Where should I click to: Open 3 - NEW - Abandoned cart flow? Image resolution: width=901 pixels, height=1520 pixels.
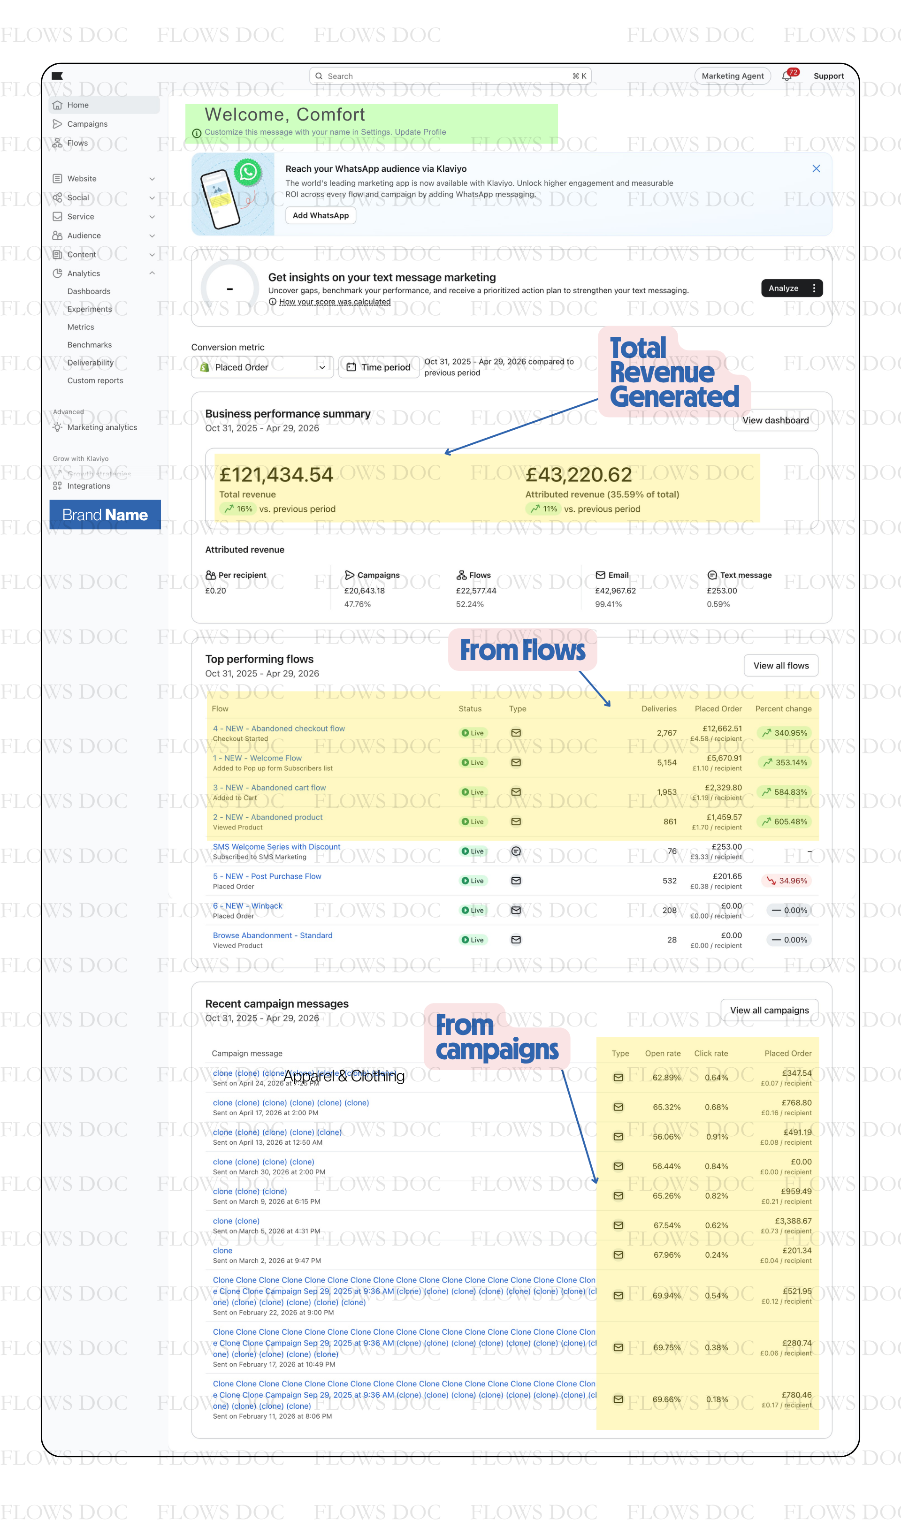point(269,788)
